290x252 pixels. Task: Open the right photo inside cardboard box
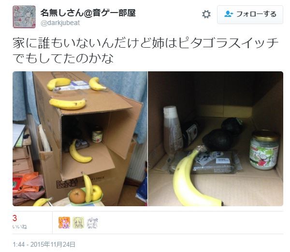pos(216,139)
